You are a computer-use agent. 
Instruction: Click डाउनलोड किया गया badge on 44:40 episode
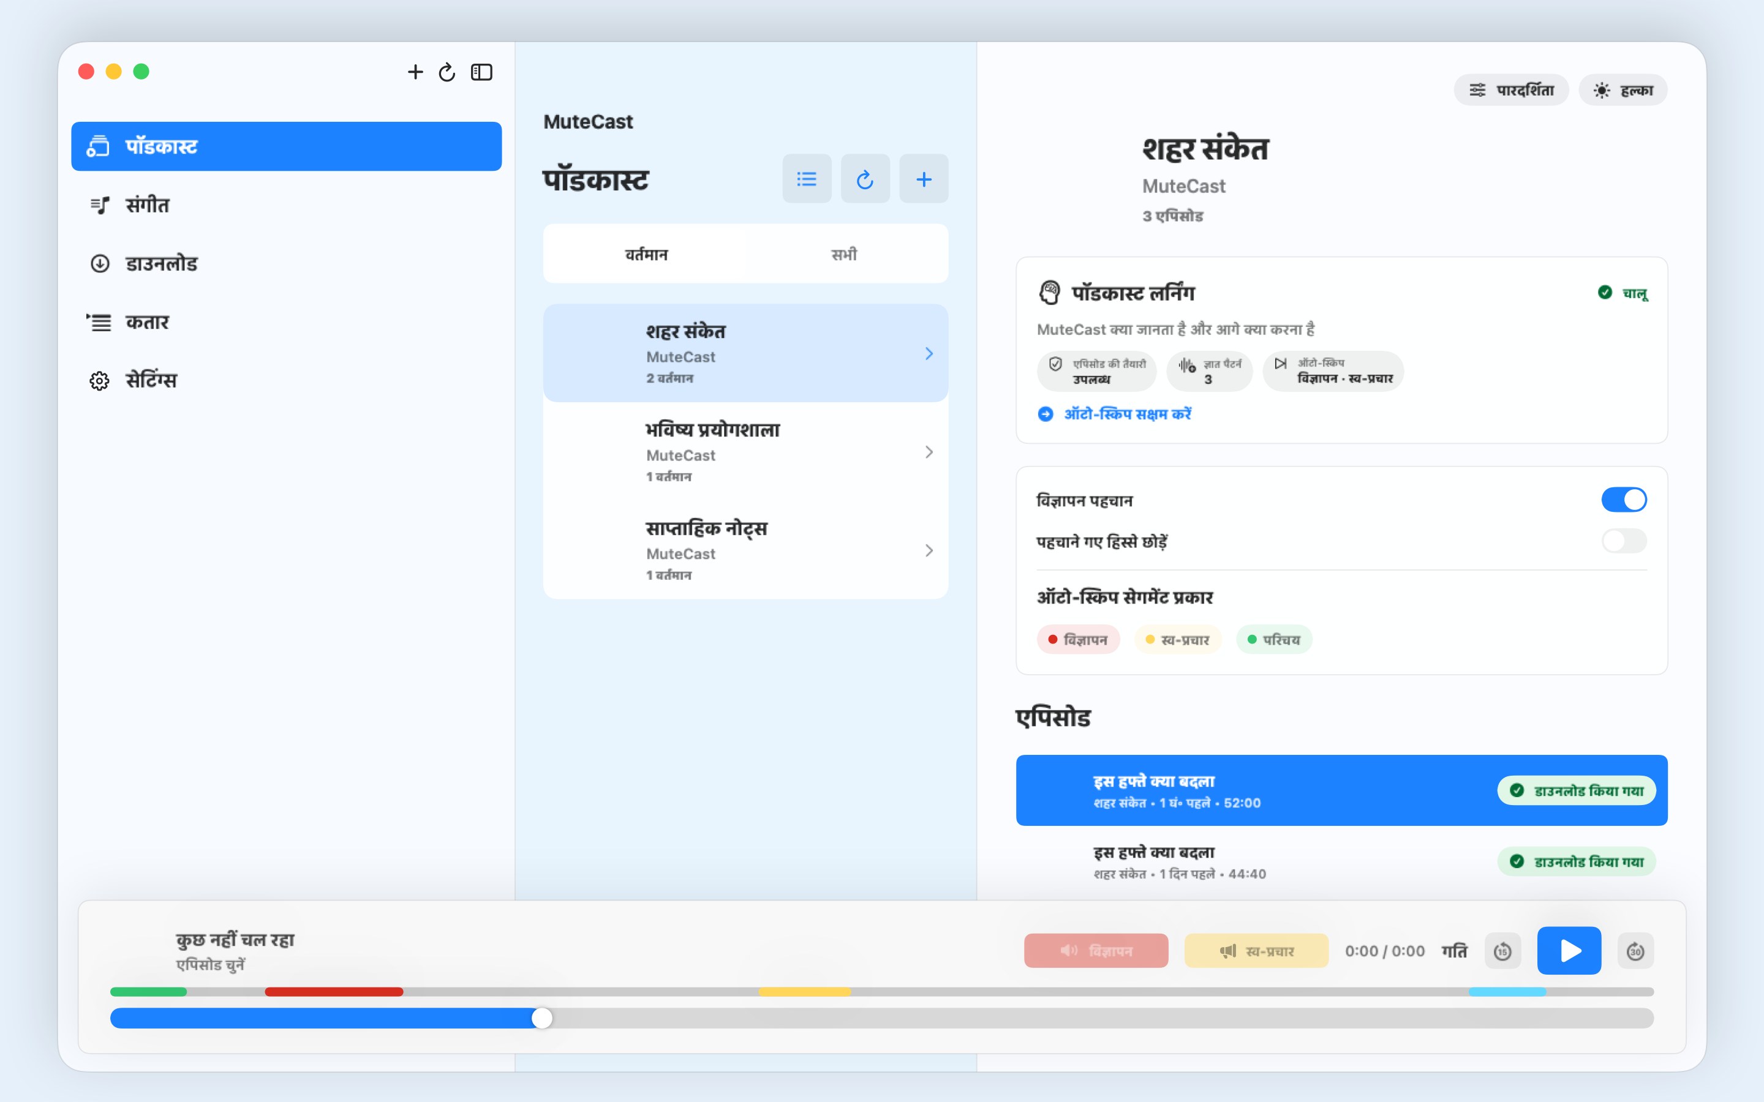[x=1576, y=861]
